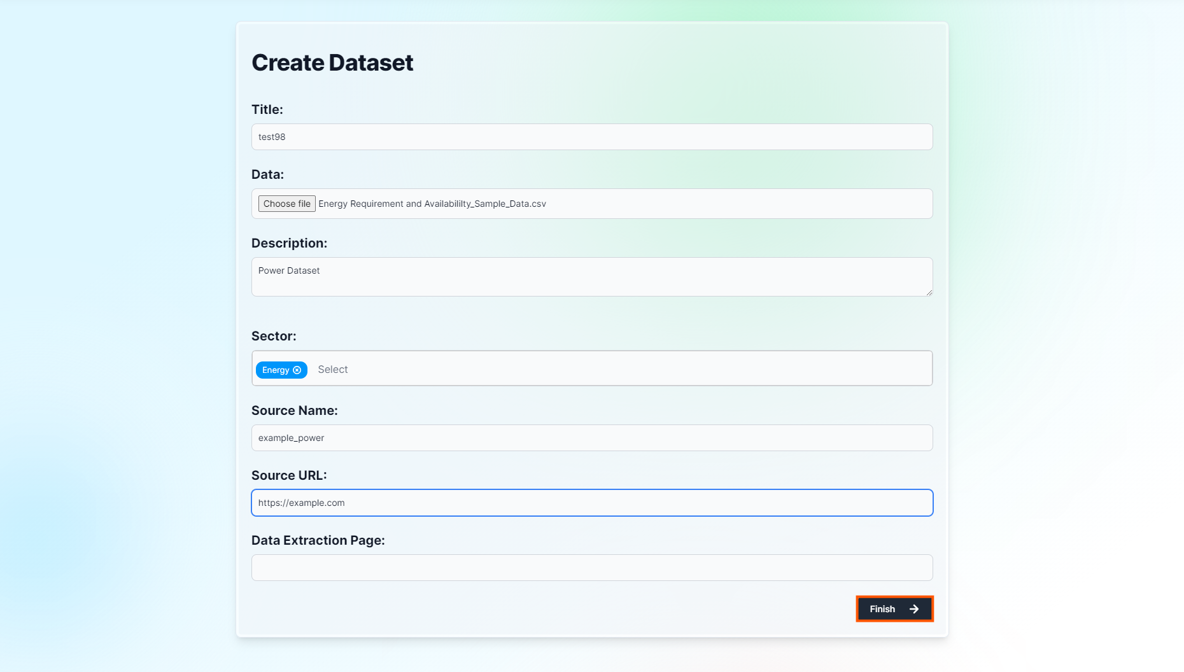
Task: Click the Source Name: label
Action: [295, 410]
